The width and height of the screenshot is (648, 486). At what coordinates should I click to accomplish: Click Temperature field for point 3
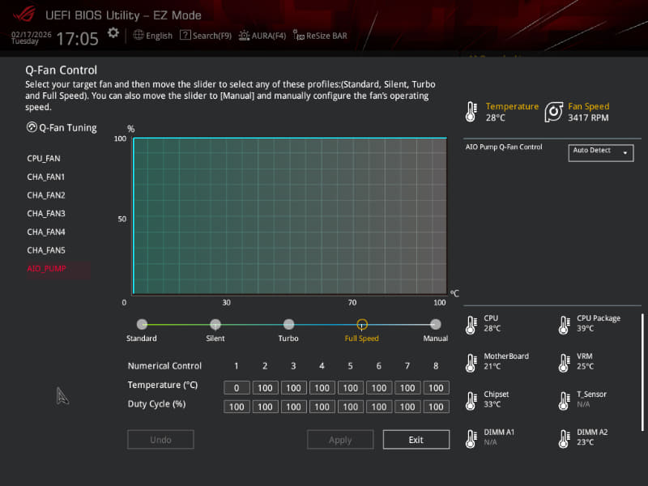(x=293, y=388)
